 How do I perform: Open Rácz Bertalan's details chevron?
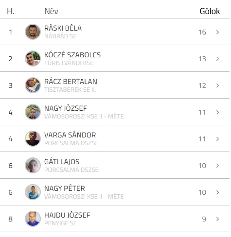pos(217,85)
